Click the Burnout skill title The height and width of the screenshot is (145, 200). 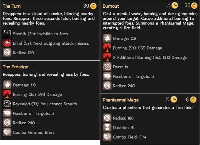click(111, 6)
